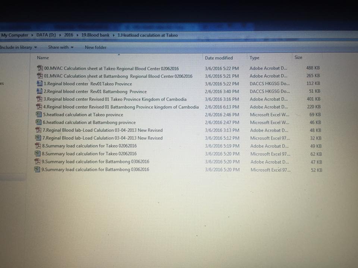Screen dimensions: 358x268
Task: Select the PDF icon of 9.Summary load calculation Battambong
Action: pos(37,161)
